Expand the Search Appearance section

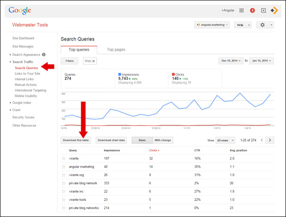tap(11, 55)
